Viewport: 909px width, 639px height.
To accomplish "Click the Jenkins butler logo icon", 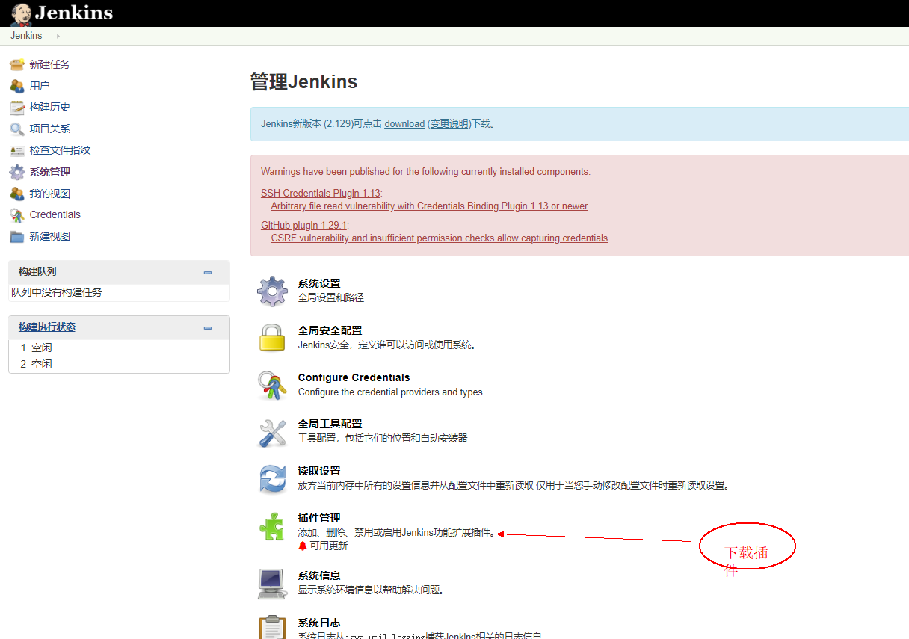I will [20, 13].
